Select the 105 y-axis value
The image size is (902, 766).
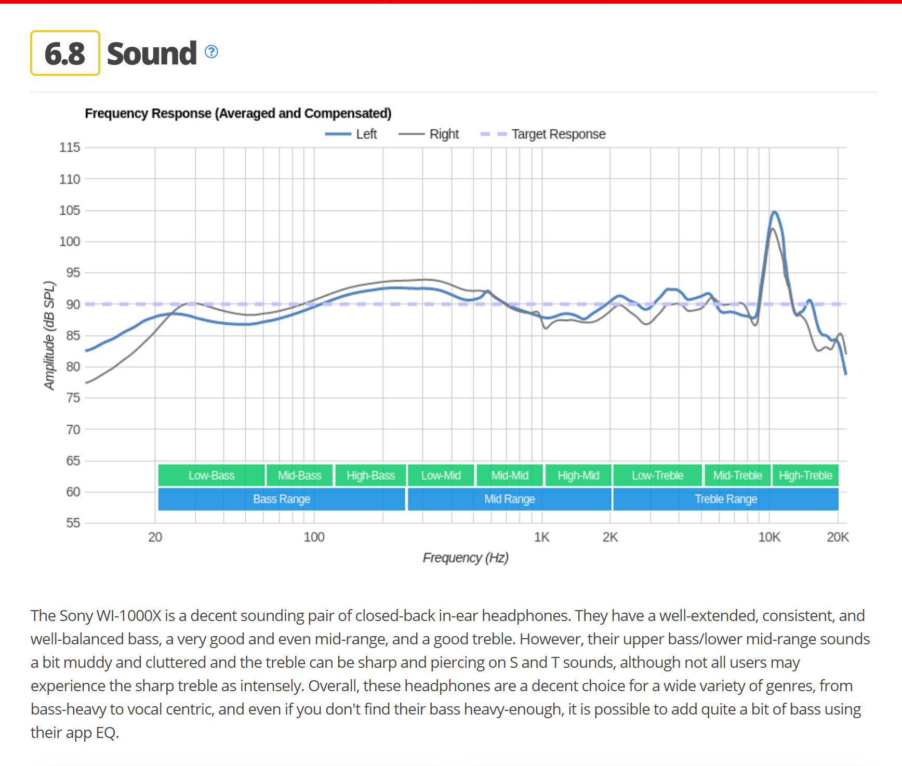coord(70,210)
